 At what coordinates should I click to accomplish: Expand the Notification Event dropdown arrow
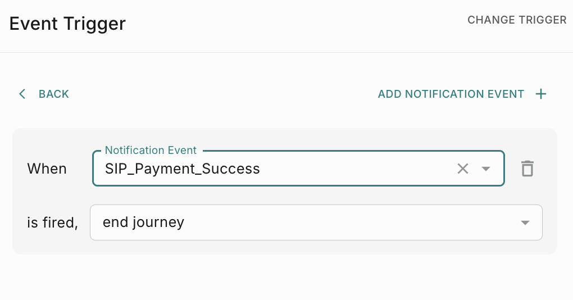(x=486, y=169)
